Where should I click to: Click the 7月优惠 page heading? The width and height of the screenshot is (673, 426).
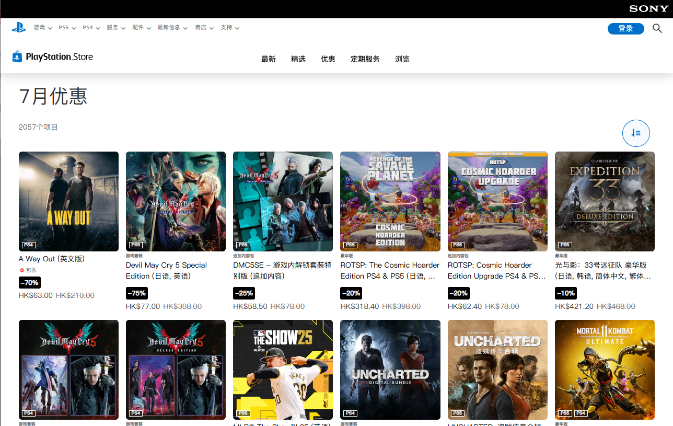53,96
